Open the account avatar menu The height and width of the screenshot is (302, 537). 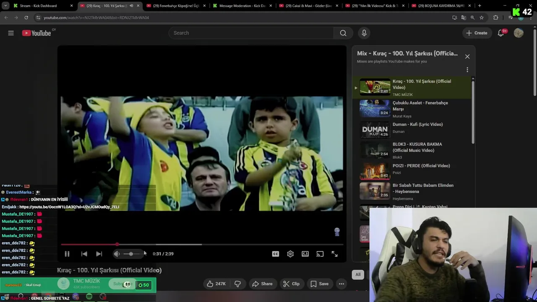519,33
